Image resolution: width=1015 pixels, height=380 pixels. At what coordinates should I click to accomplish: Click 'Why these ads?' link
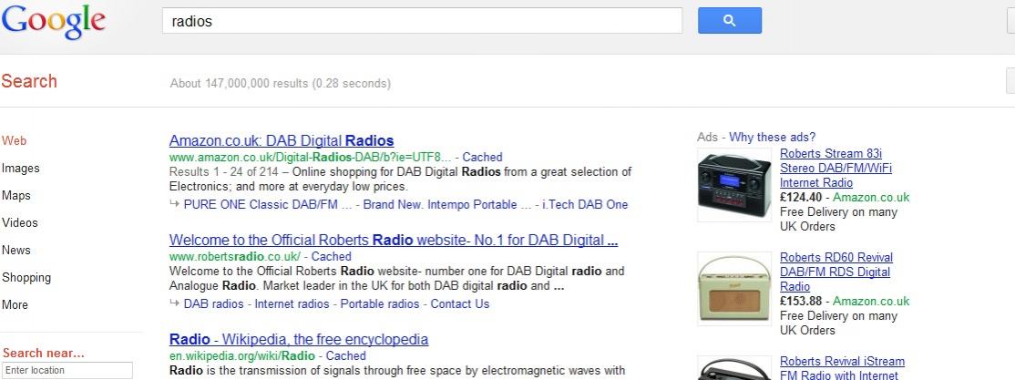click(773, 138)
